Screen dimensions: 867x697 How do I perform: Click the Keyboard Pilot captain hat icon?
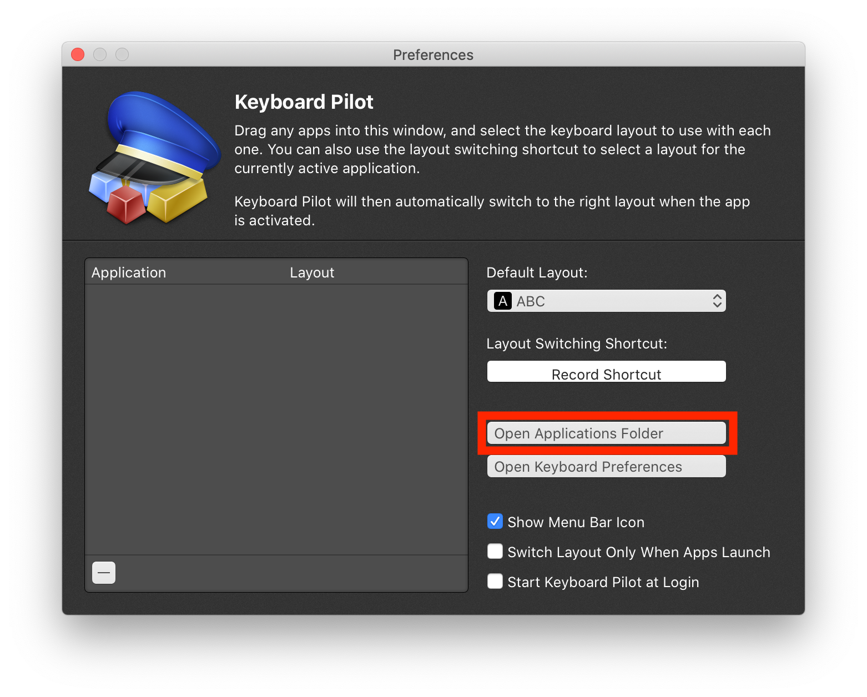(x=154, y=158)
